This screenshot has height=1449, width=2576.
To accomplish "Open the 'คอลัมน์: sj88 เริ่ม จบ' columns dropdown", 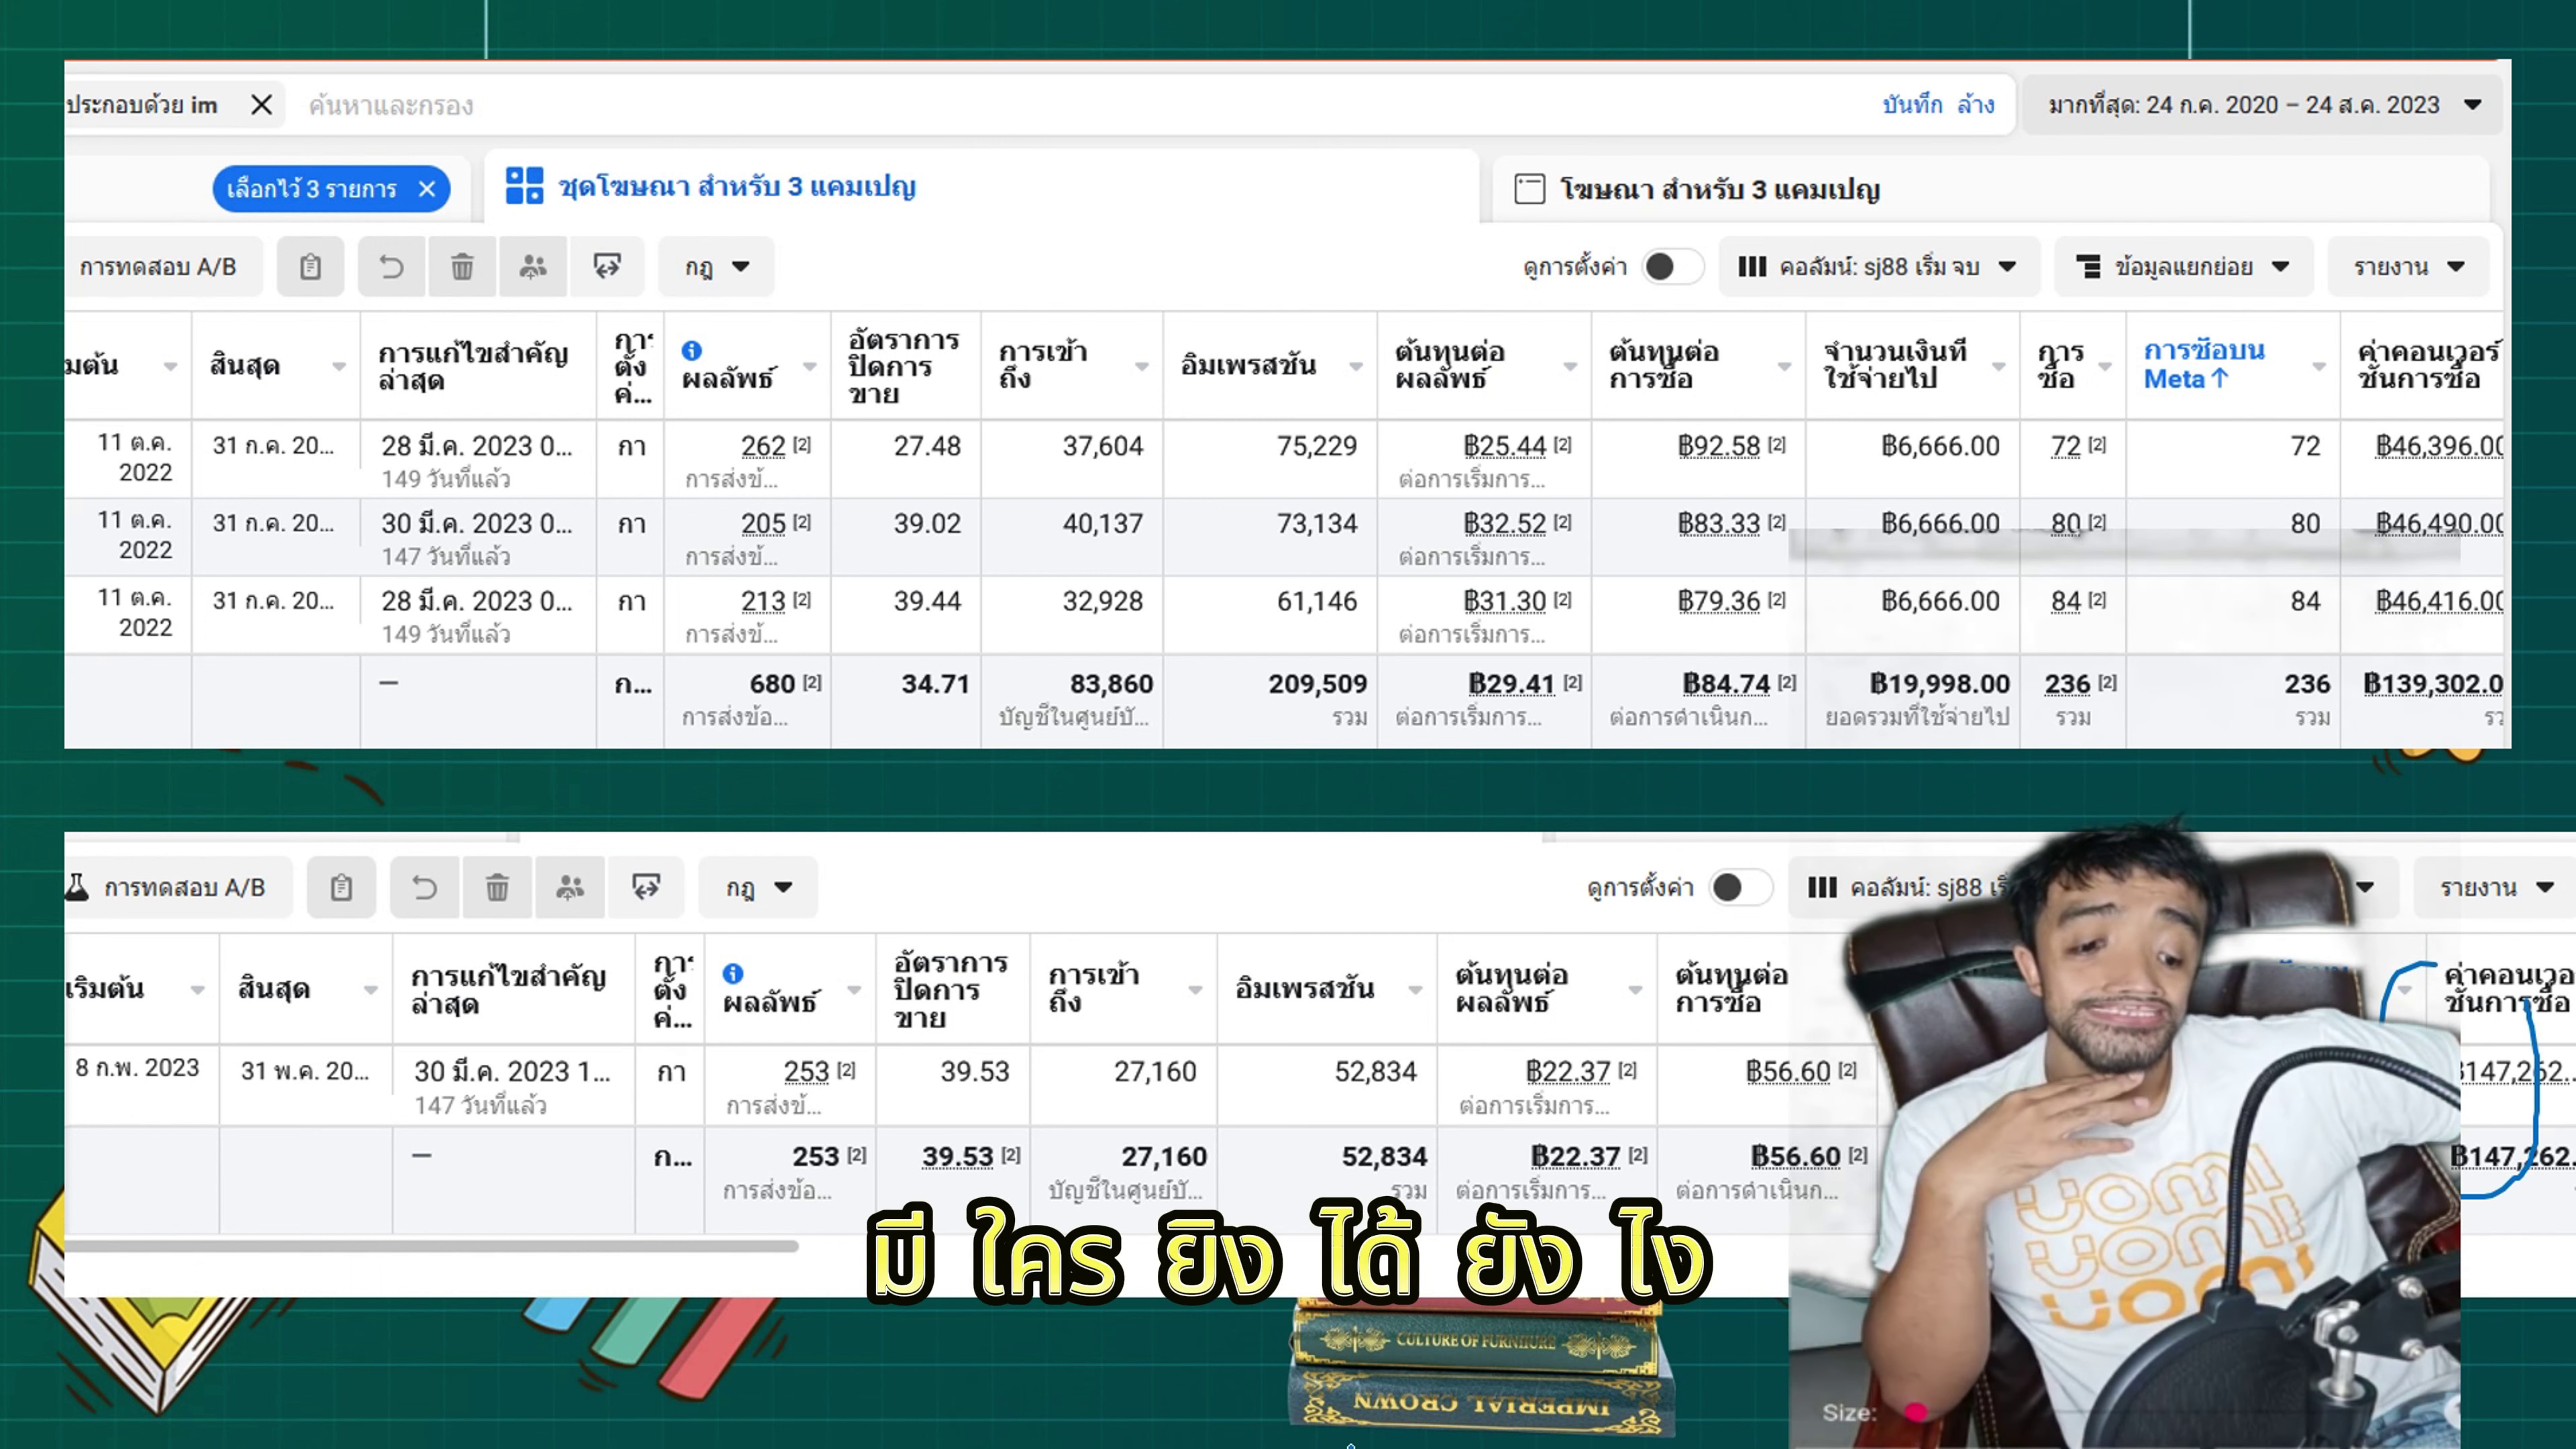I will 1877,267.
